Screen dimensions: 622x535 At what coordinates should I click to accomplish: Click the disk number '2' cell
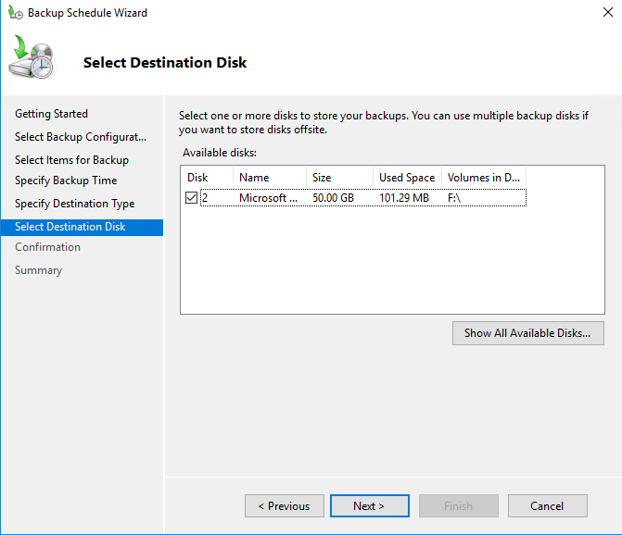point(205,197)
